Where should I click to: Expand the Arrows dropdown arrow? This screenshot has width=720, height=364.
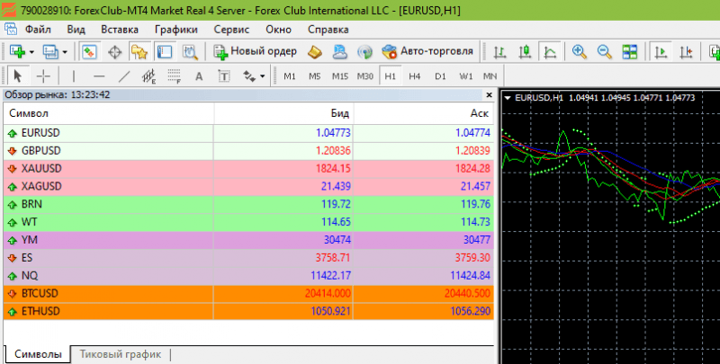(x=263, y=76)
